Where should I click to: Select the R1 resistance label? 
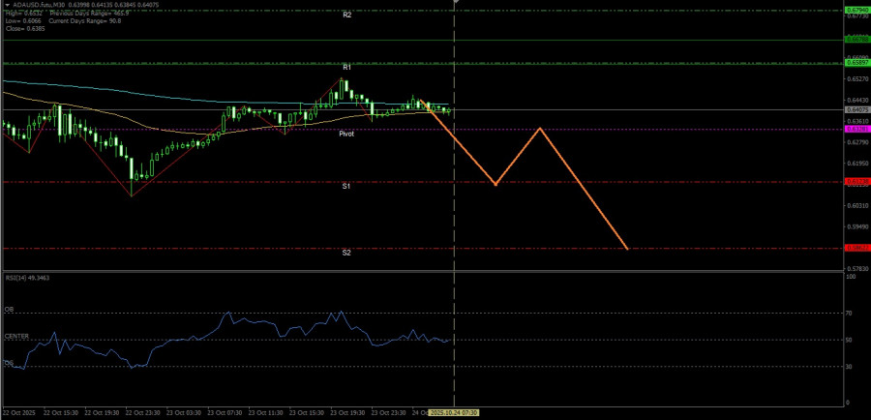point(346,67)
